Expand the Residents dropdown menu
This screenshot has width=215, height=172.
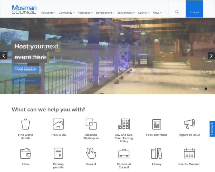click(48, 13)
